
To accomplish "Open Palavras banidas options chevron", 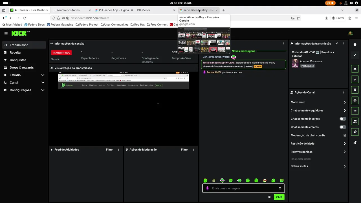I will 345,152.
